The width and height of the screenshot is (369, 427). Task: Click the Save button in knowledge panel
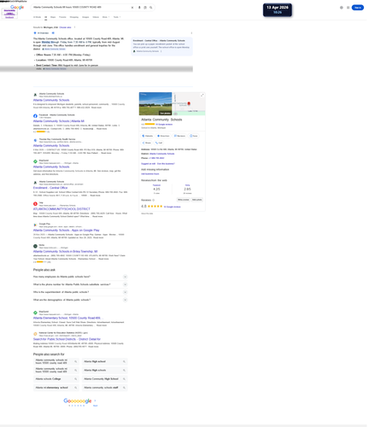(x=194, y=136)
